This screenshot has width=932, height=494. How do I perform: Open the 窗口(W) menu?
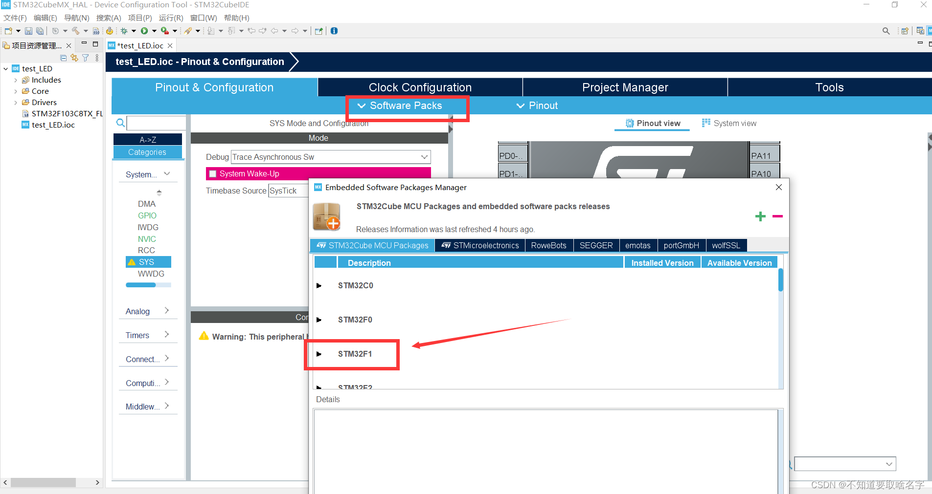point(204,18)
